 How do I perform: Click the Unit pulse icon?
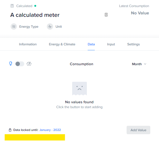point(50,27)
